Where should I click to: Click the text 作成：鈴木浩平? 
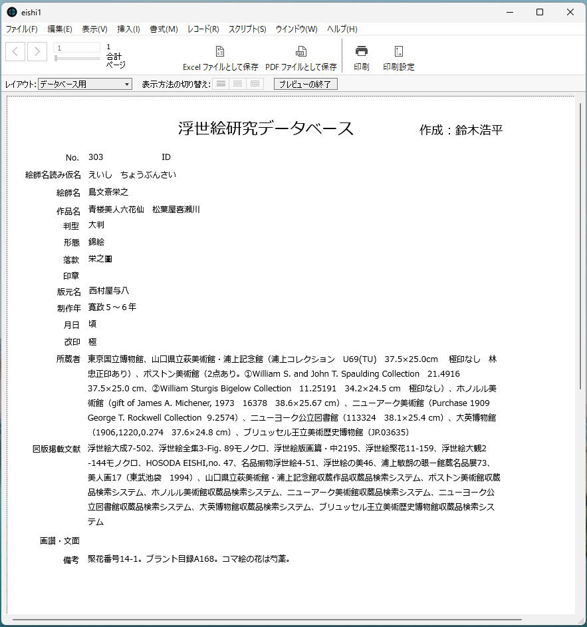tap(461, 130)
